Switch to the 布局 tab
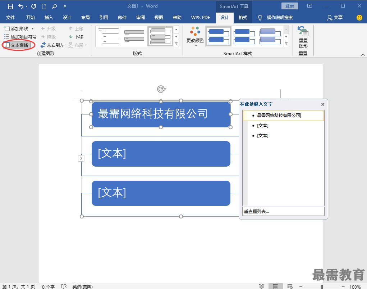 (86, 18)
